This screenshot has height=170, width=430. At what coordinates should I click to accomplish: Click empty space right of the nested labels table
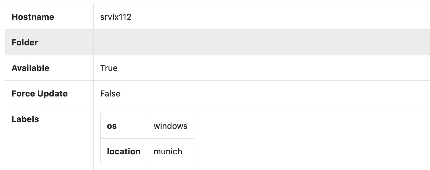point(287,138)
